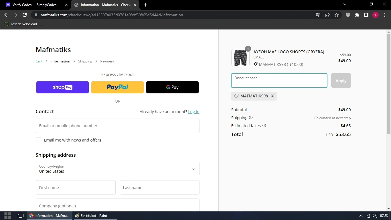Open the translate page icon
The height and width of the screenshot is (220, 391).
[x=318, y=15]
